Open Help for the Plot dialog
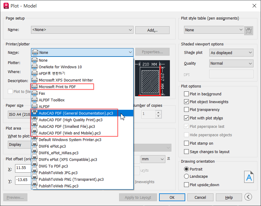 click(229, 197)
